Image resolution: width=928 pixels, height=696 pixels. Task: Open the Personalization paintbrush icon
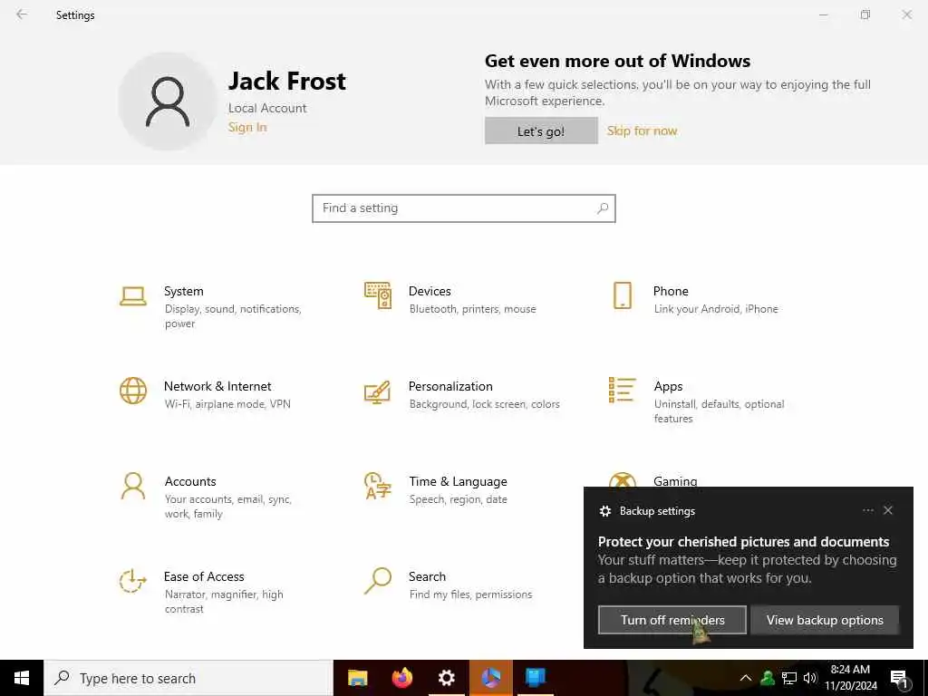click(x=378, y=391)
